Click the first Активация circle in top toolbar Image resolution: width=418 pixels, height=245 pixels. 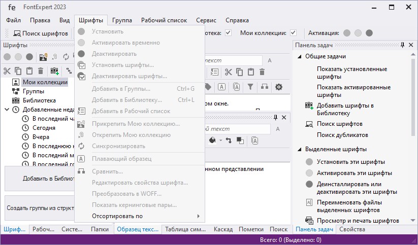(347, 33)
